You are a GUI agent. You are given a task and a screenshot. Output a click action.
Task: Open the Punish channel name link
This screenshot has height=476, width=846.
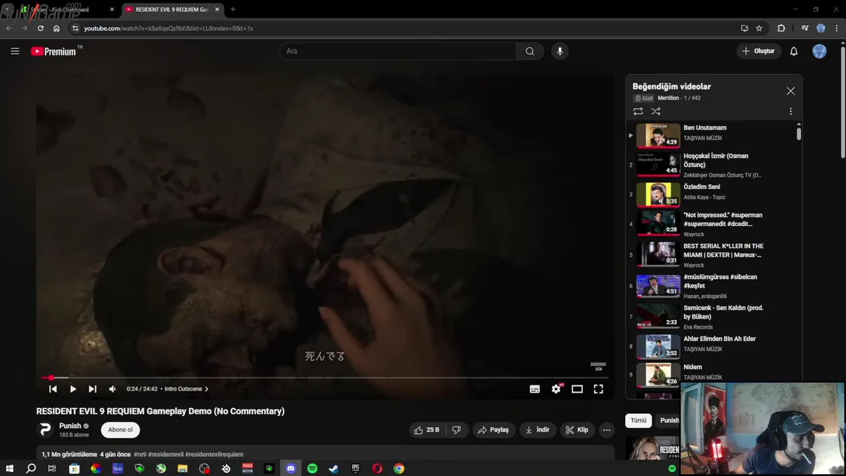pos(70,426)
